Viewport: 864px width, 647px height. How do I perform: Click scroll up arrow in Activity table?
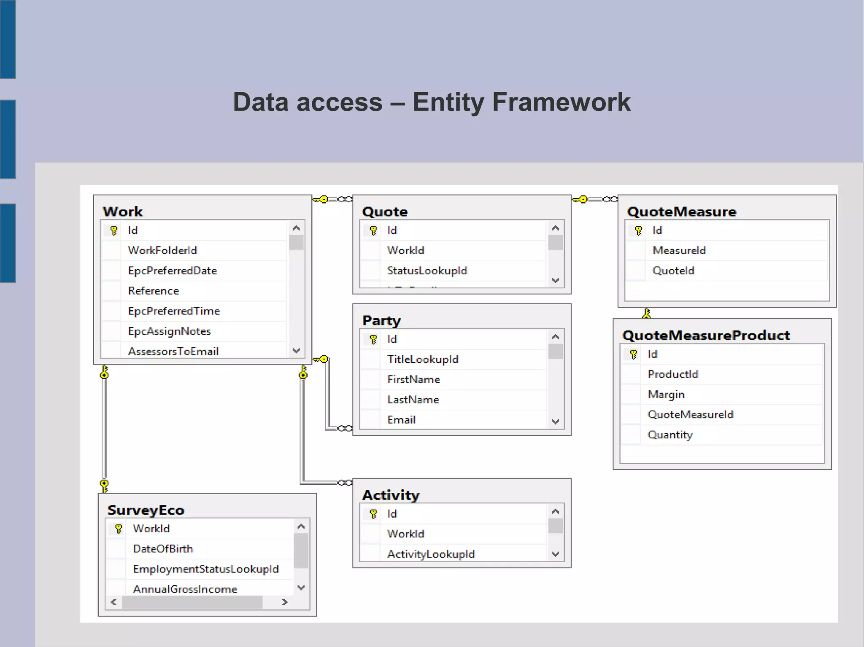coord(556,511)
